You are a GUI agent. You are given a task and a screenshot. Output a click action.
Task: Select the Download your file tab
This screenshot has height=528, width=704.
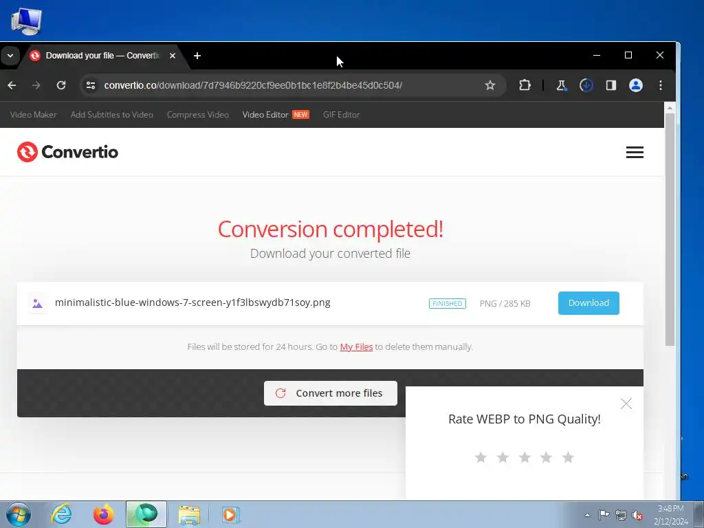click(102, 56)
